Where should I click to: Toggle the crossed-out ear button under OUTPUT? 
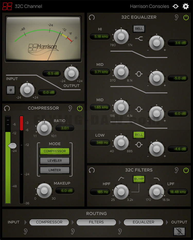[x=179, y=231]
